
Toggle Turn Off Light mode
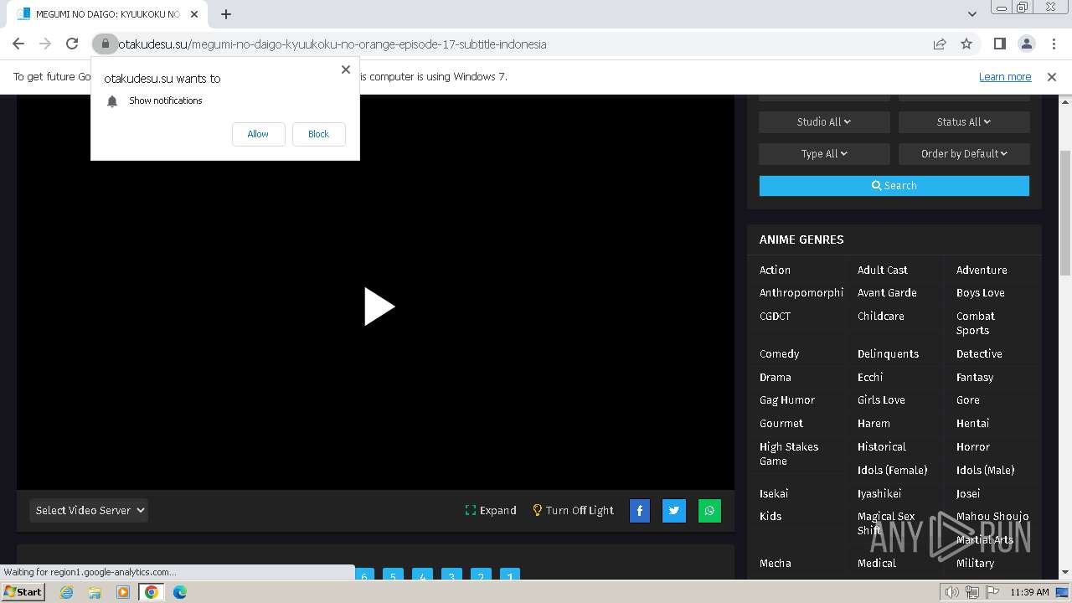tap(573, 510)
